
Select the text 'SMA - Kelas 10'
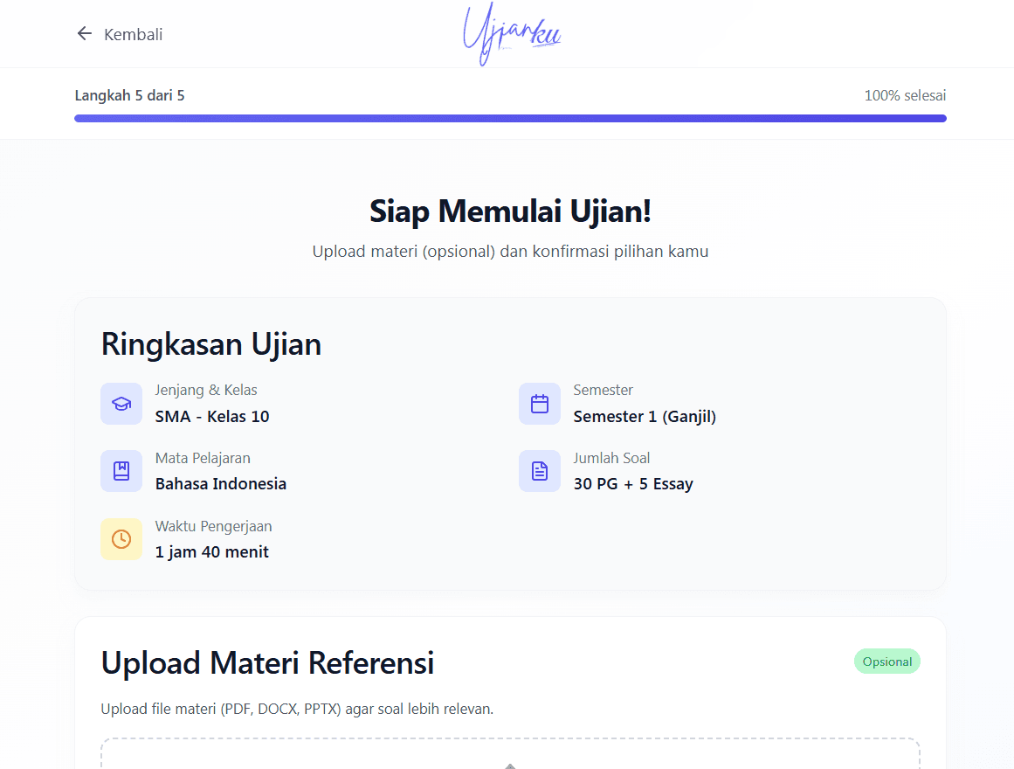point(212,416)
